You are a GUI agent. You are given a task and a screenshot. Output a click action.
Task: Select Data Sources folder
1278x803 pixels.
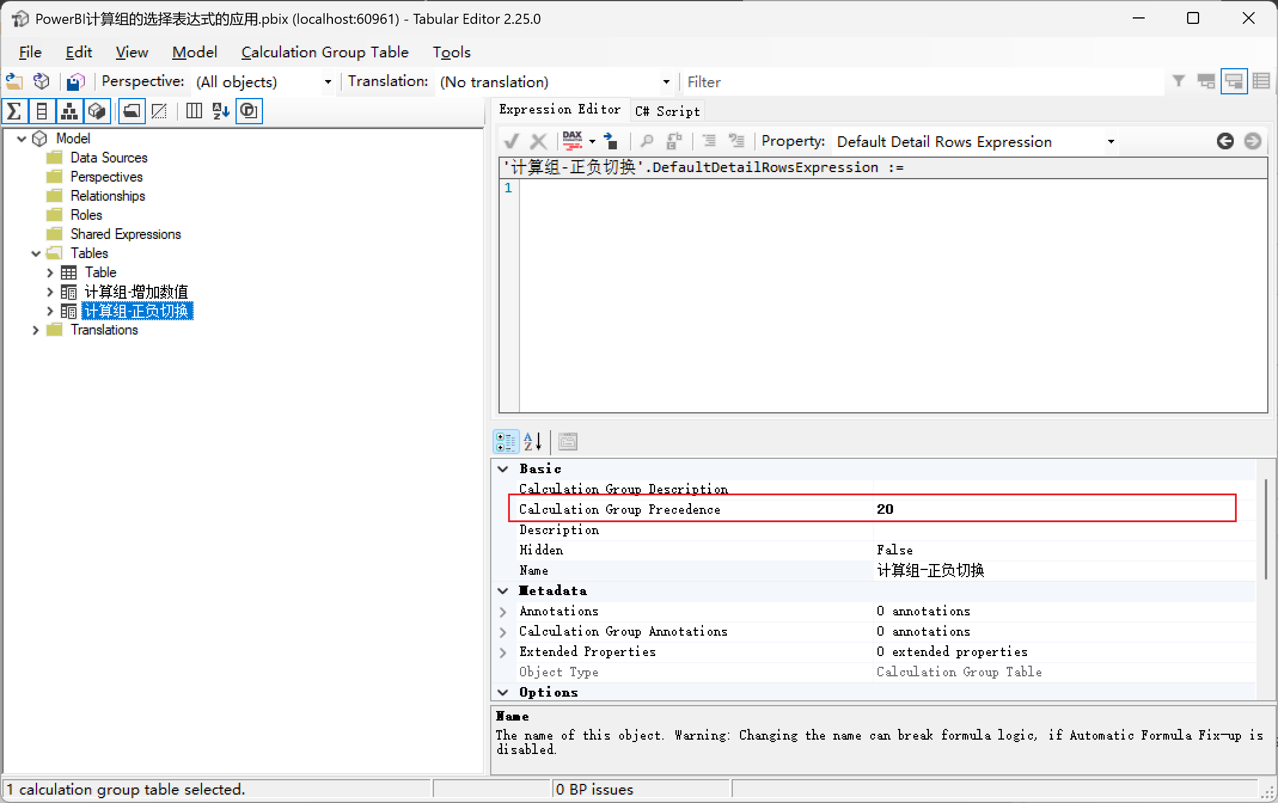click(109, 158)
